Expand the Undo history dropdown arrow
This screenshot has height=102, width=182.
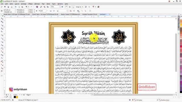(x=29, y=7)
